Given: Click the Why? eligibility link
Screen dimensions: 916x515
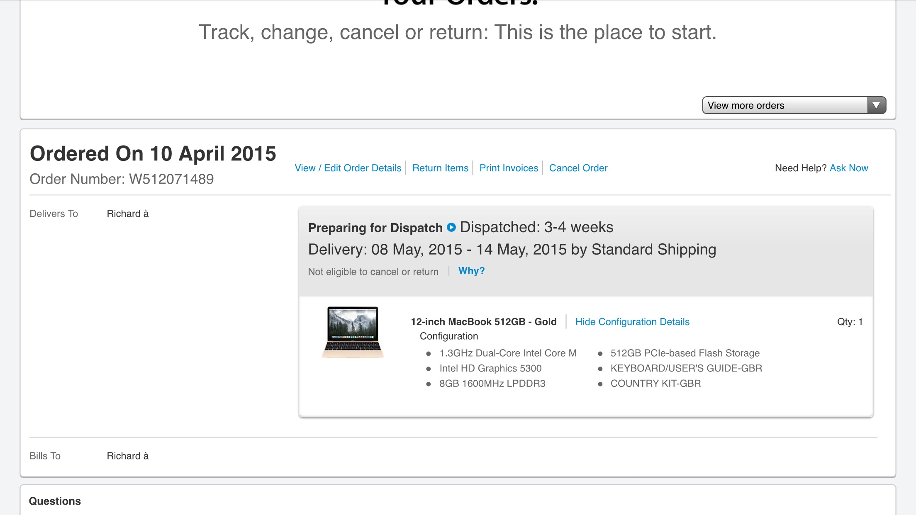Looking at the screenshot, I should coord(471,271).
